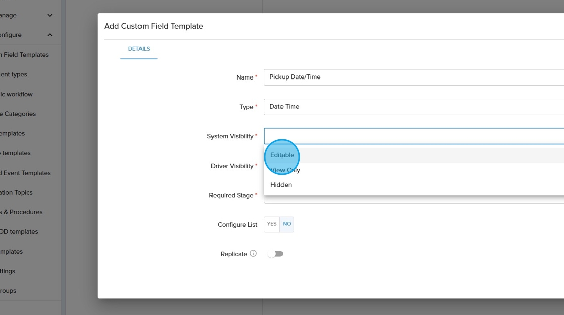Click the info icon next to Replicate
Image resolution: width=564 pixels, height=315 pixels.
tap(253, 254)
